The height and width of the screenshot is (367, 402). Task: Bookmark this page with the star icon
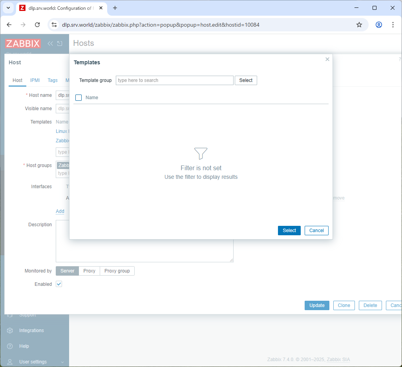[359, 25]
